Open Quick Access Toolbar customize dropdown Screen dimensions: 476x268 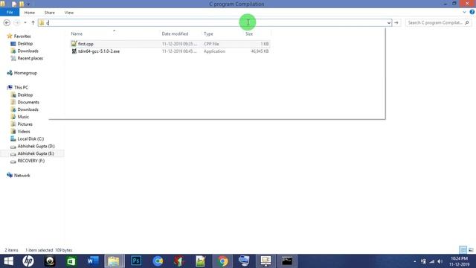(x=28, y=4)
